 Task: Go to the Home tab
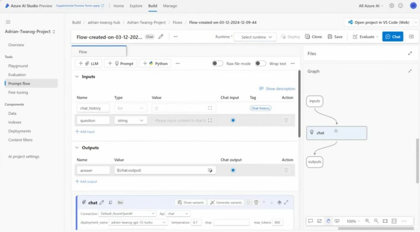pyautogui.click(x=119, y=6)
